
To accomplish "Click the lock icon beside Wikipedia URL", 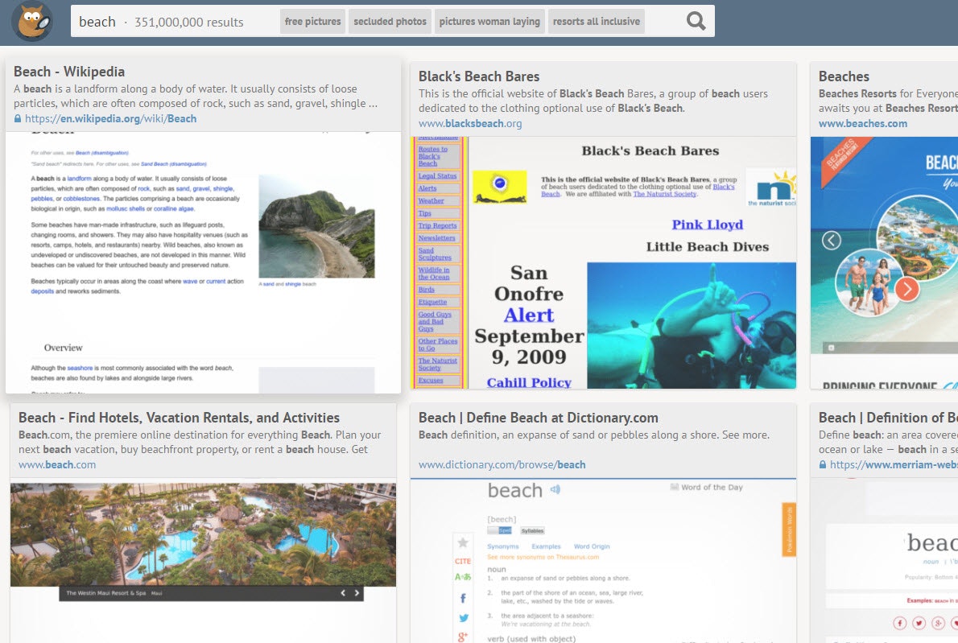I will pos(18,118).
